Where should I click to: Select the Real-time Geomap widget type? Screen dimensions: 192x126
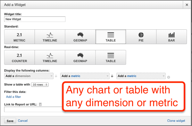pos(80,57)
